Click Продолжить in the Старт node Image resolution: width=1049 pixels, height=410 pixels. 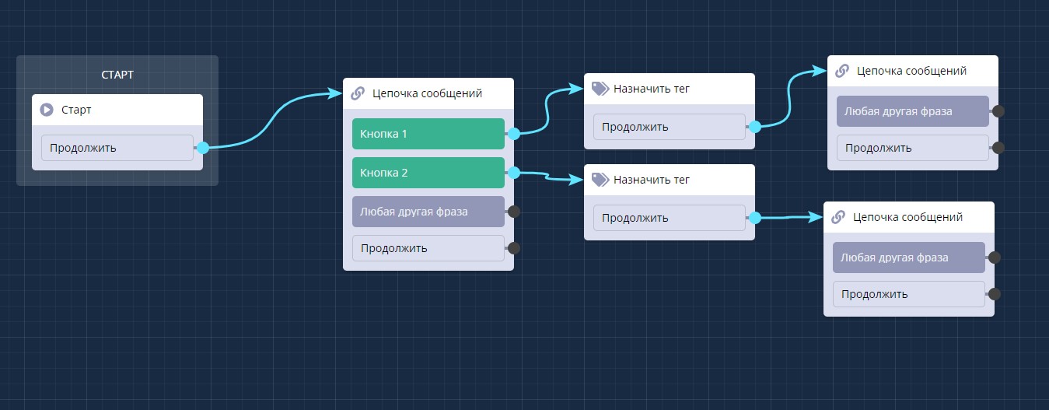[x=117, y=148]
